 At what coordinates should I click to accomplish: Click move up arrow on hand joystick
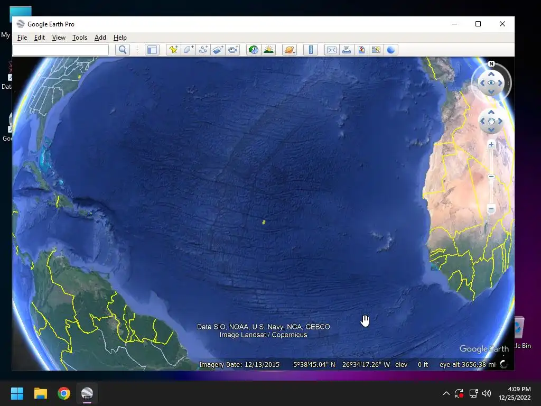pyautogui.click(x=491, y=112)
